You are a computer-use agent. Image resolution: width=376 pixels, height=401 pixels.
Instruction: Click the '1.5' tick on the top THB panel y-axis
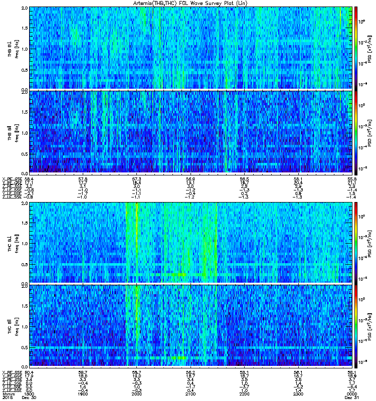[25, 28]
